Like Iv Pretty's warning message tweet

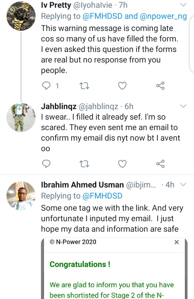(122, 86)
